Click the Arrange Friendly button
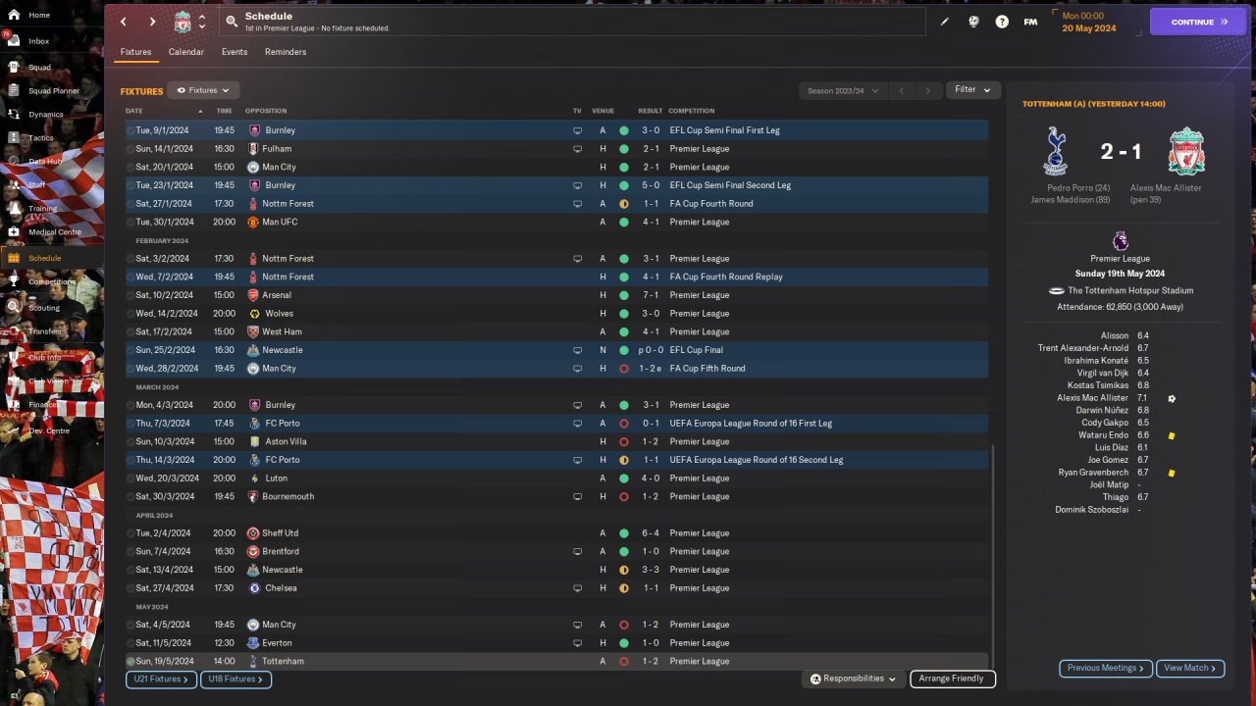 953,679
